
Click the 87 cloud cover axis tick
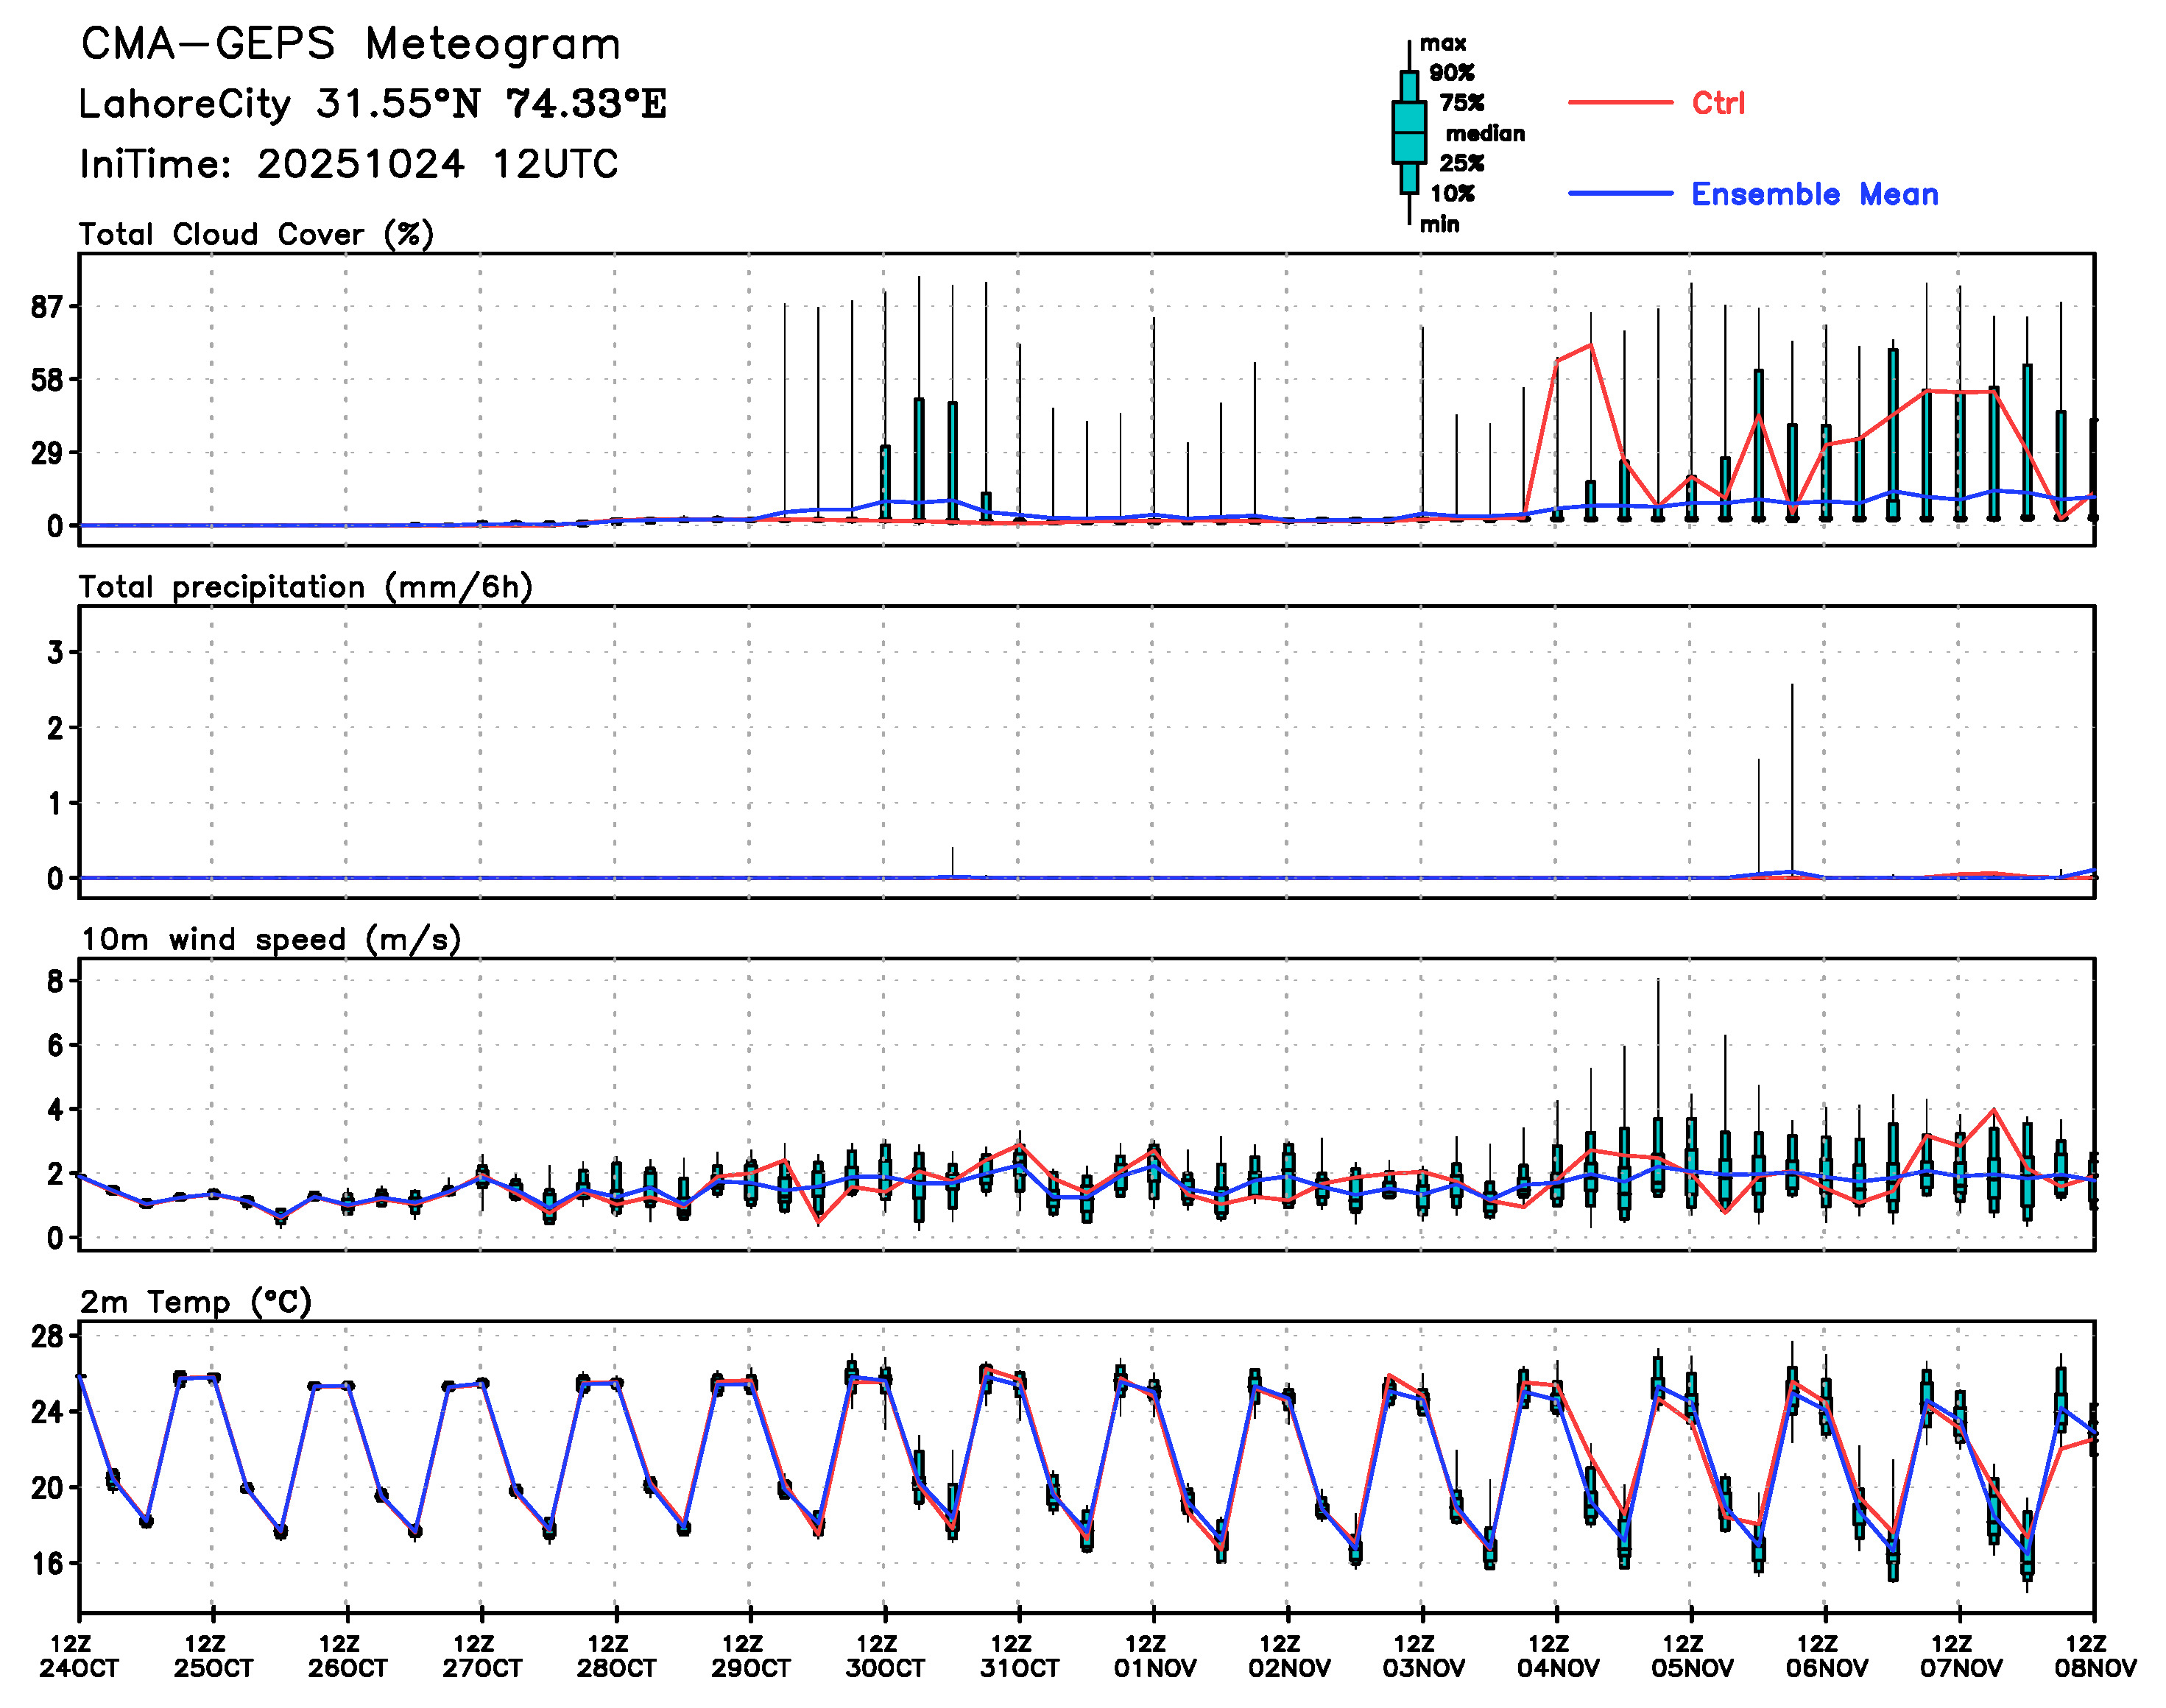46,307
